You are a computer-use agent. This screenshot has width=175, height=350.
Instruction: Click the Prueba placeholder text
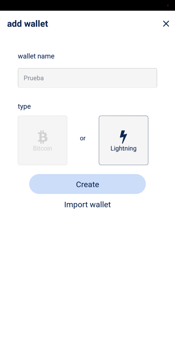pos(34,78)
